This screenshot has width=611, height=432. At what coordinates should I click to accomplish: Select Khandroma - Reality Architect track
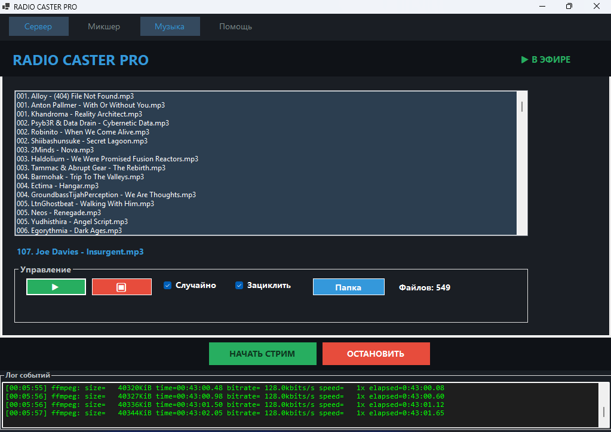79,114
